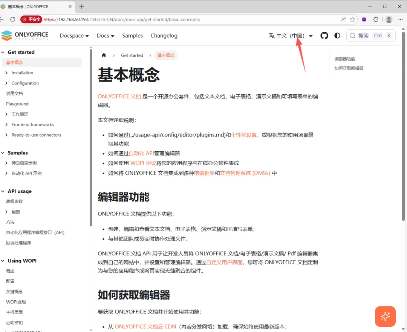Screen dimensions: 407x332
Task: Go to the breadcrumb home icon
Action: pos(104,55)
